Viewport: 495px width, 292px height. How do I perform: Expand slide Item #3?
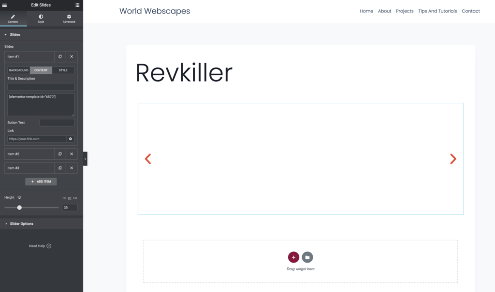(x=29, y=168)
